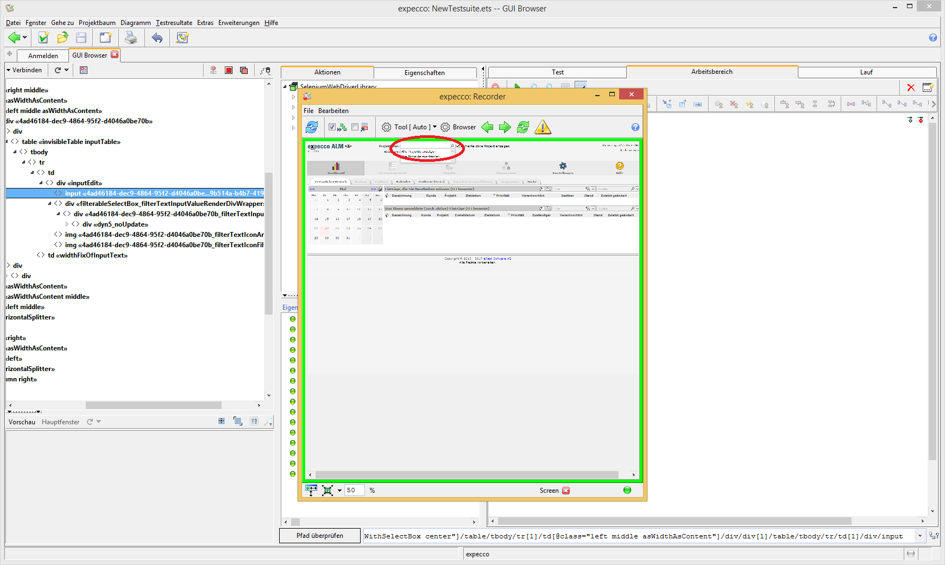Switch to the Eigenschaften tab
The image size is (945, 565).
(424, 73)
